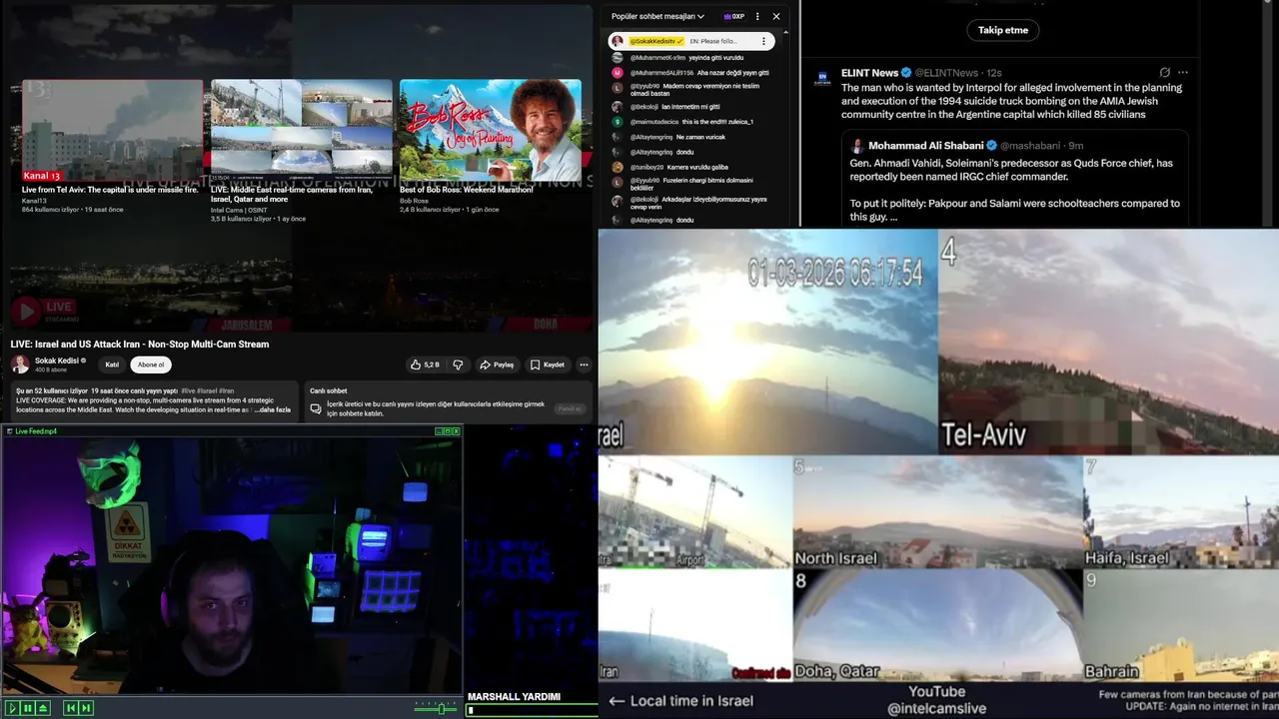
Task: Click the 0XP badge in chat header
Action: point(734,16)
